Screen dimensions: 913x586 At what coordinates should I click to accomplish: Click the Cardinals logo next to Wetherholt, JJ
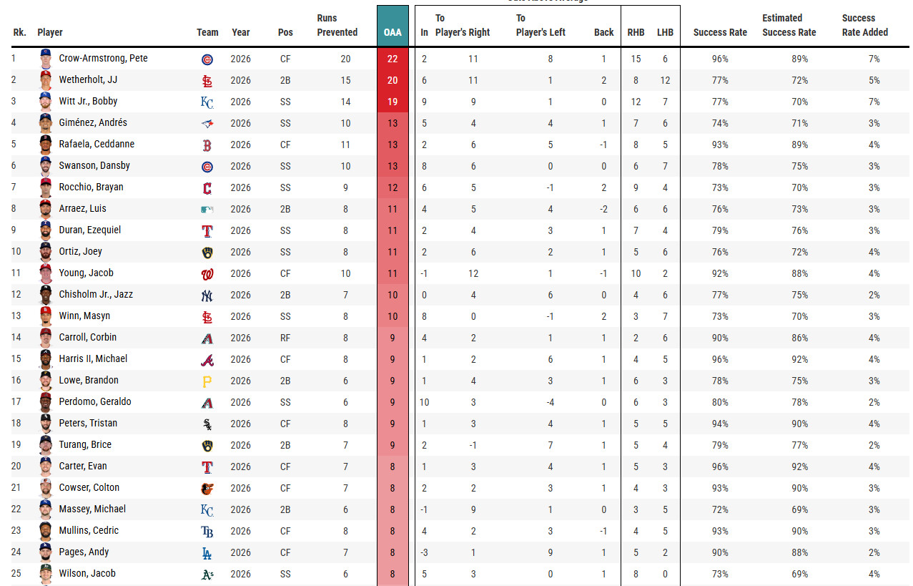pyautogui.click(x=207, y=81)
